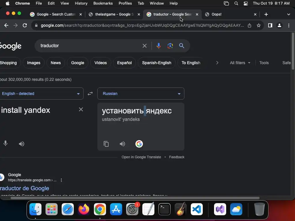The image size is (295, 221).
Task: Translate by voice using source microphone
Action: click(x=5, y=143)
